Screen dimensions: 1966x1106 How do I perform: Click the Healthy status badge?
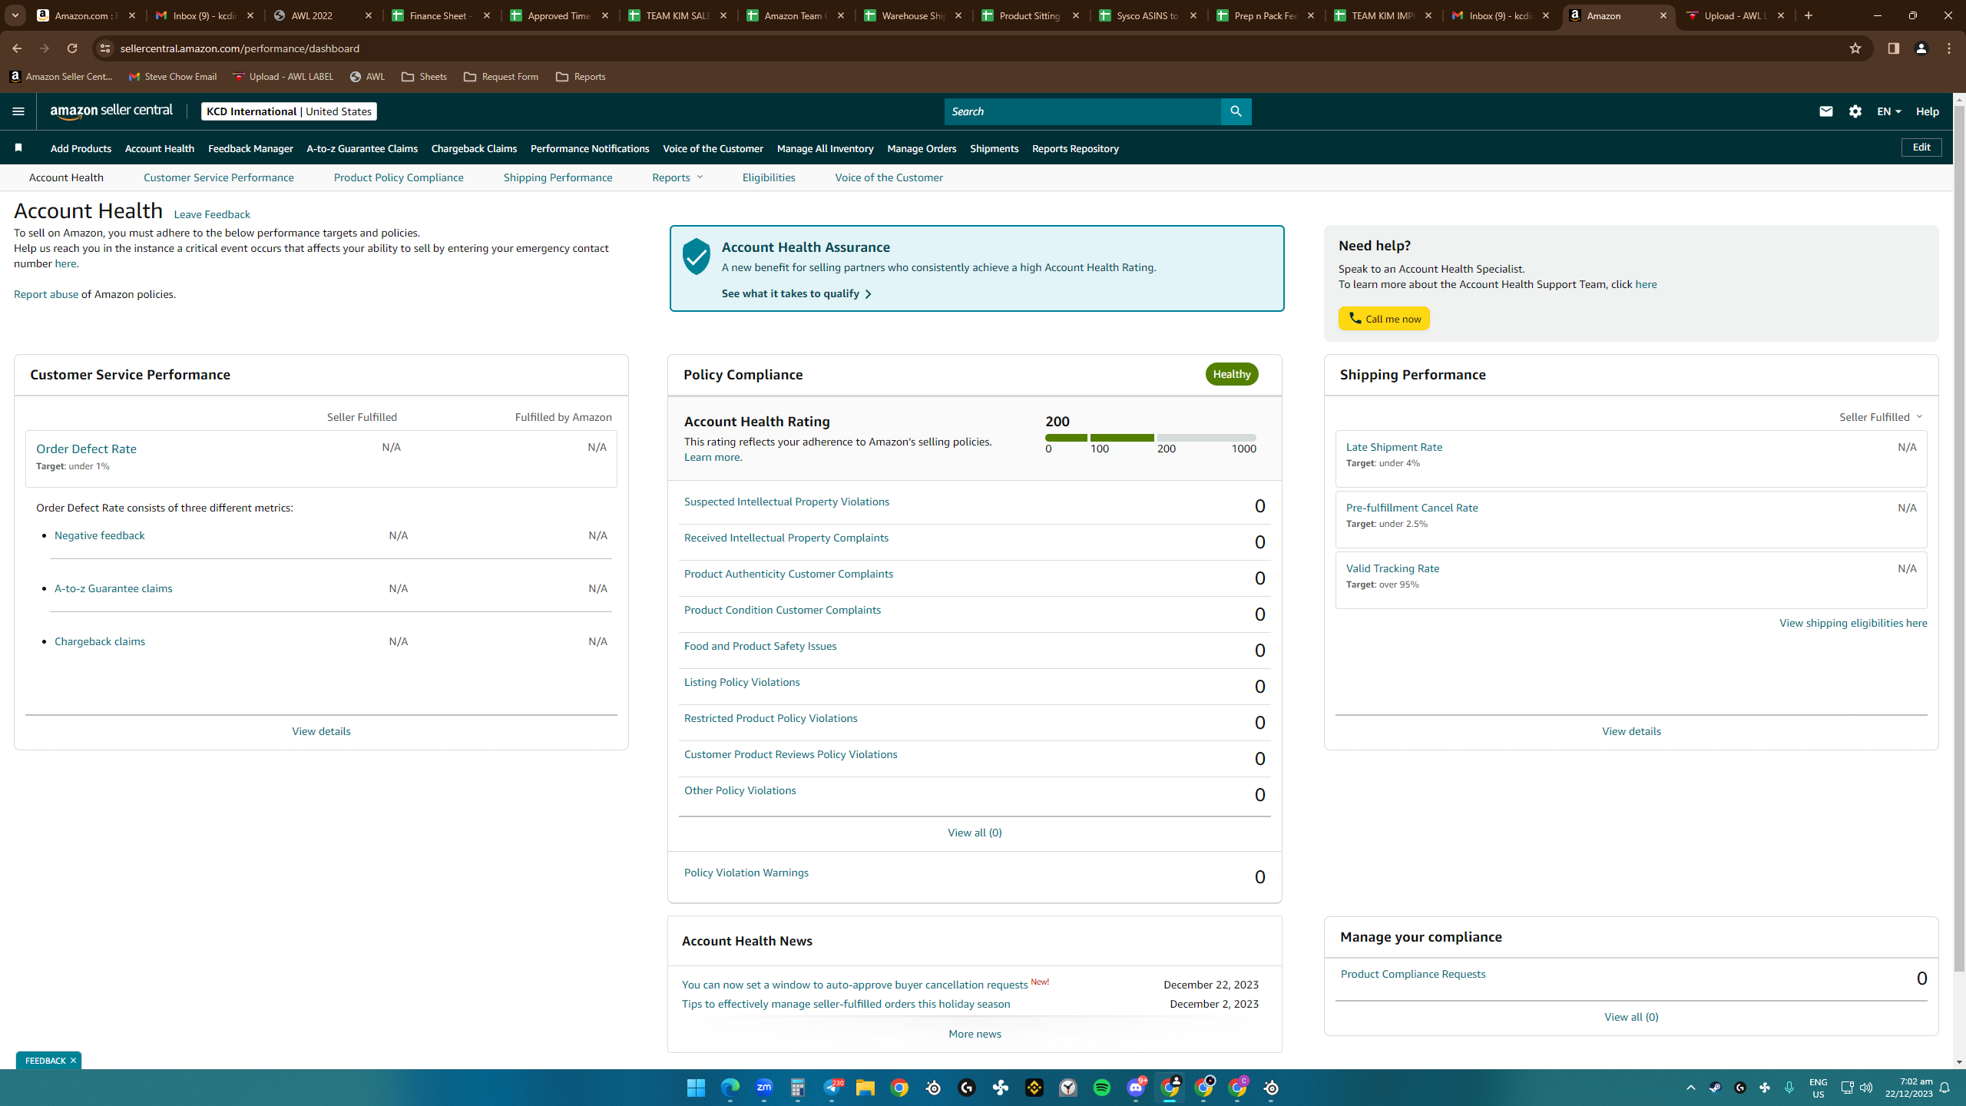[1232, 374]
